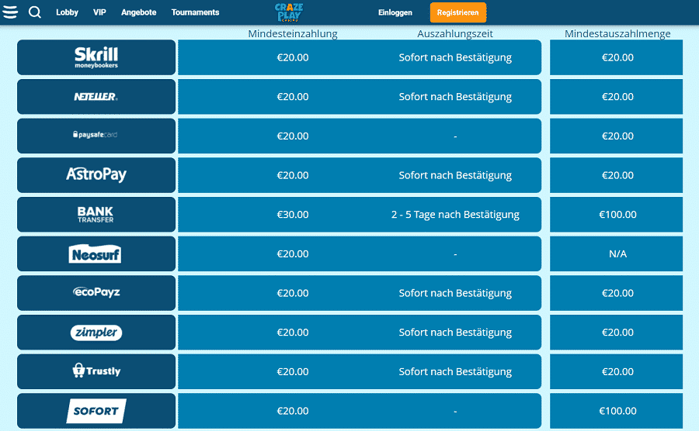Click ecoPayz's €20.00 minimum deposit value
Screen dimensions: 699x431
[293, 293]
